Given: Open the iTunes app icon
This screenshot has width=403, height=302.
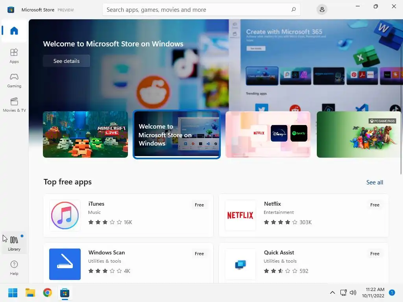Looking at the screenshot, I should [x=65, y=215].
